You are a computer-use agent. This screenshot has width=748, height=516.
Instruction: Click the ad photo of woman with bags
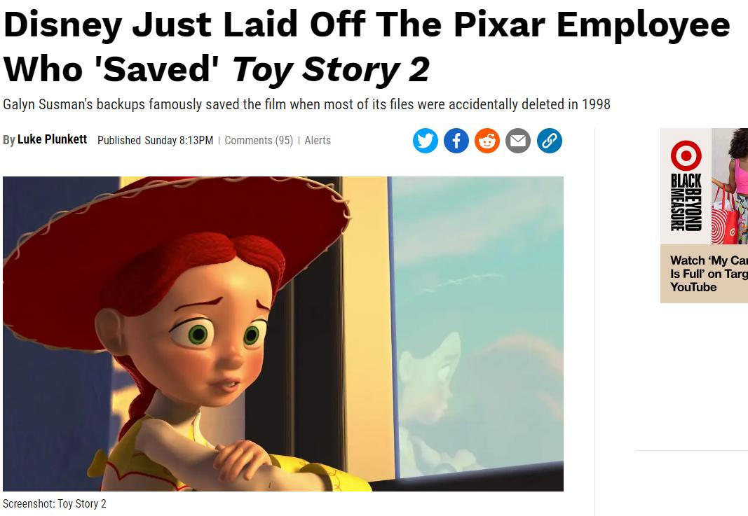(x=729, y=186)
